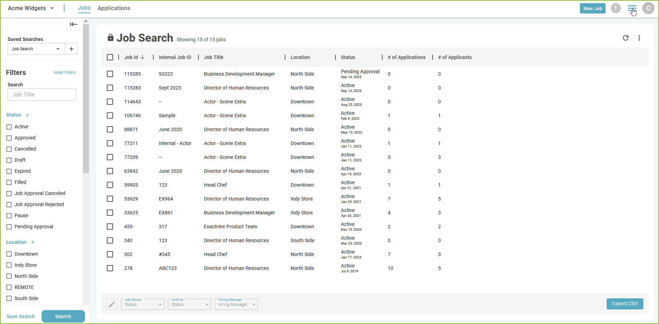Open the Acme Widgets company dropdown
The height and width of the screenshot is (324, 659).
[x=31, y=8]
